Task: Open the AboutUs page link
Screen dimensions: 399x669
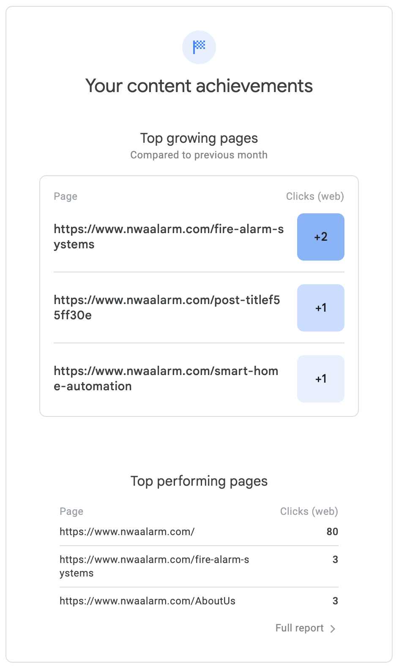Action: click(147, 601)
